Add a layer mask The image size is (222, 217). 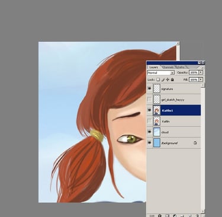[167, 216]
